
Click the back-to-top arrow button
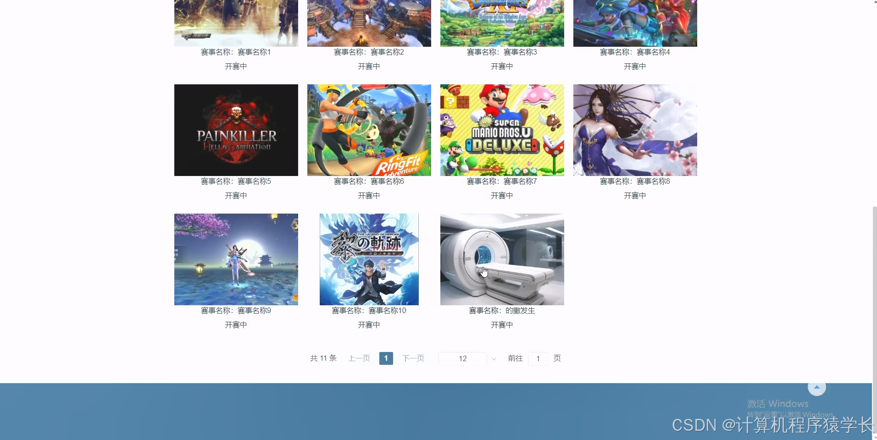point(816,387)
